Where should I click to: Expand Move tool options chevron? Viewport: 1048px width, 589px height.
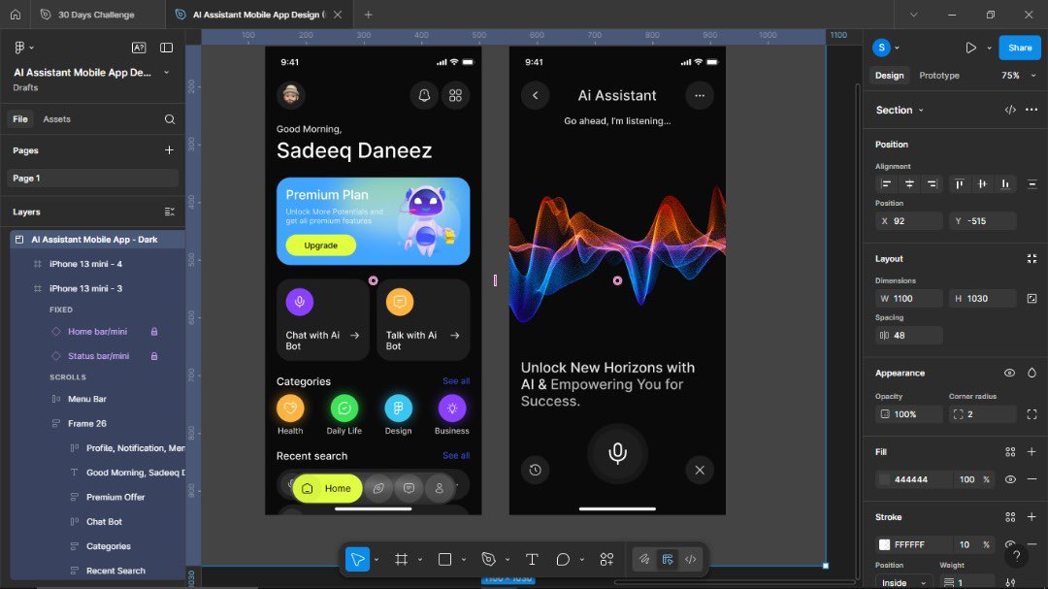click(377, 560)
